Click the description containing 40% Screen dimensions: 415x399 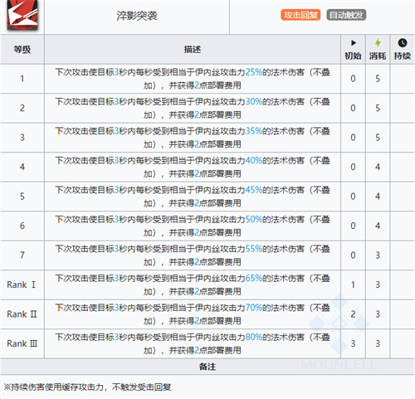click(193, 167)
